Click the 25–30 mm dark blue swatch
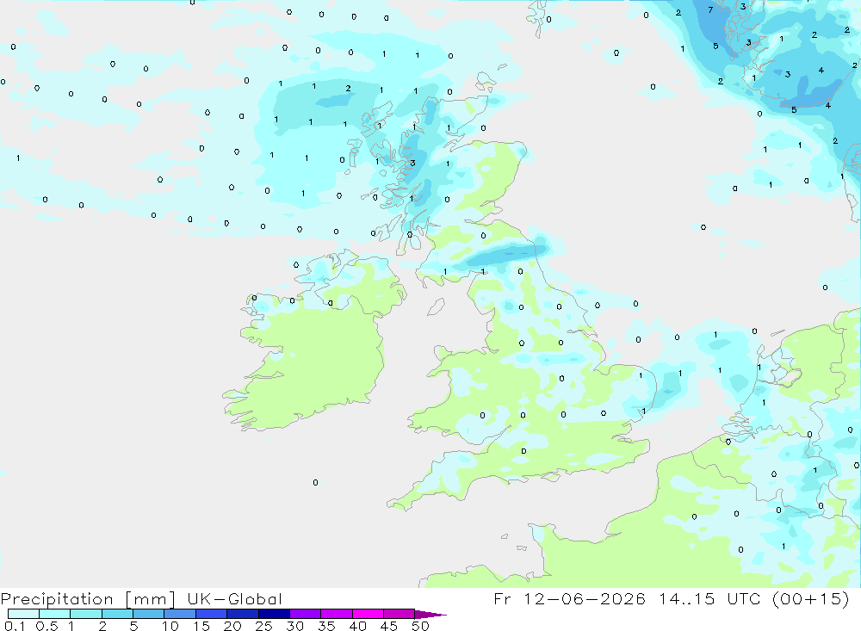Screen dimensions: 861x631 pos(274,614)
